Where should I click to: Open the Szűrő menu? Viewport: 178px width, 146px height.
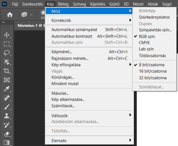coord(113,4)
